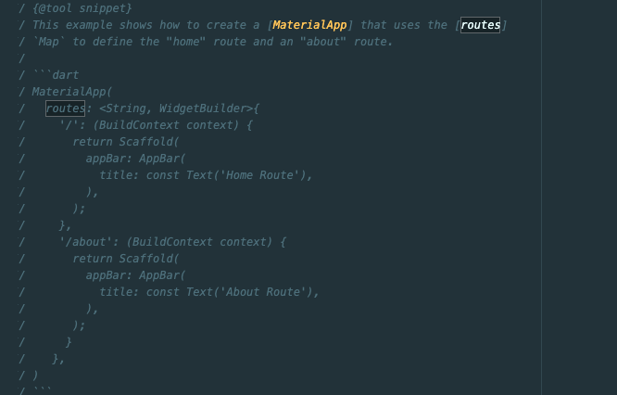This screenshot has height=395, width=617.
Task: Click 'WidgetBuilder' type in routes line
Action: coord(202,108)
